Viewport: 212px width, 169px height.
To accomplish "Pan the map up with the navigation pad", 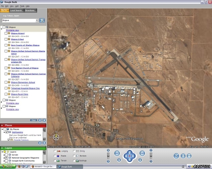I will [x=130, y=152].
